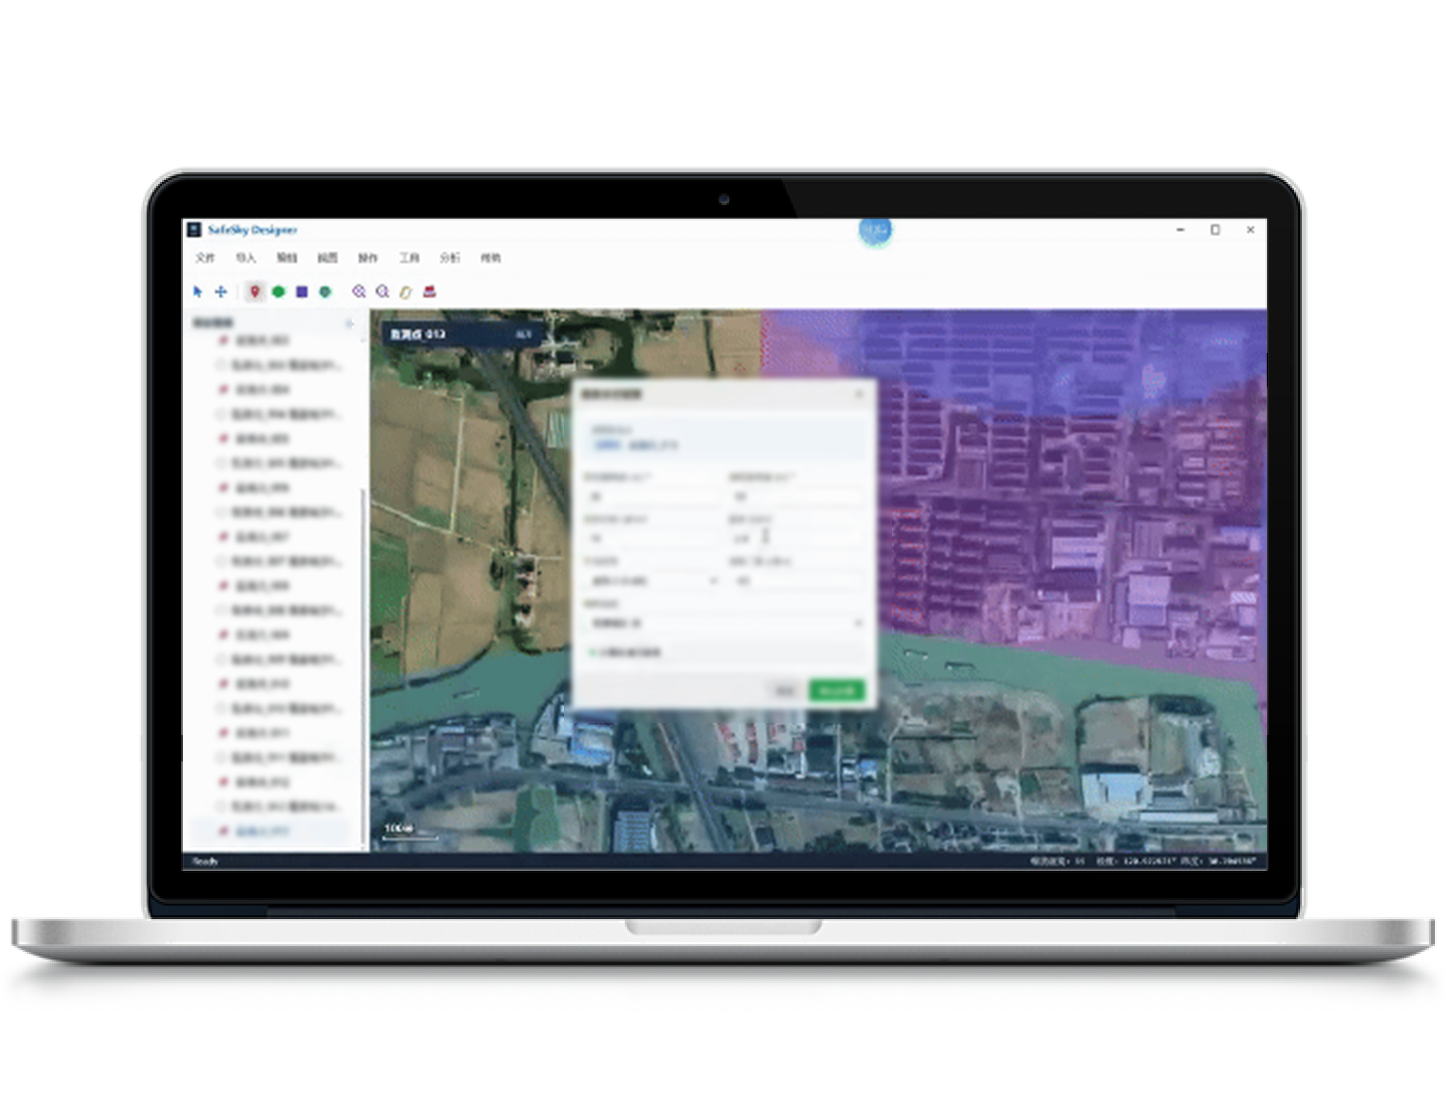This screenshot has width=1447, height=1094.
Task: Click the purple zoom-in magnifier icon
Action: click(359, 292)
